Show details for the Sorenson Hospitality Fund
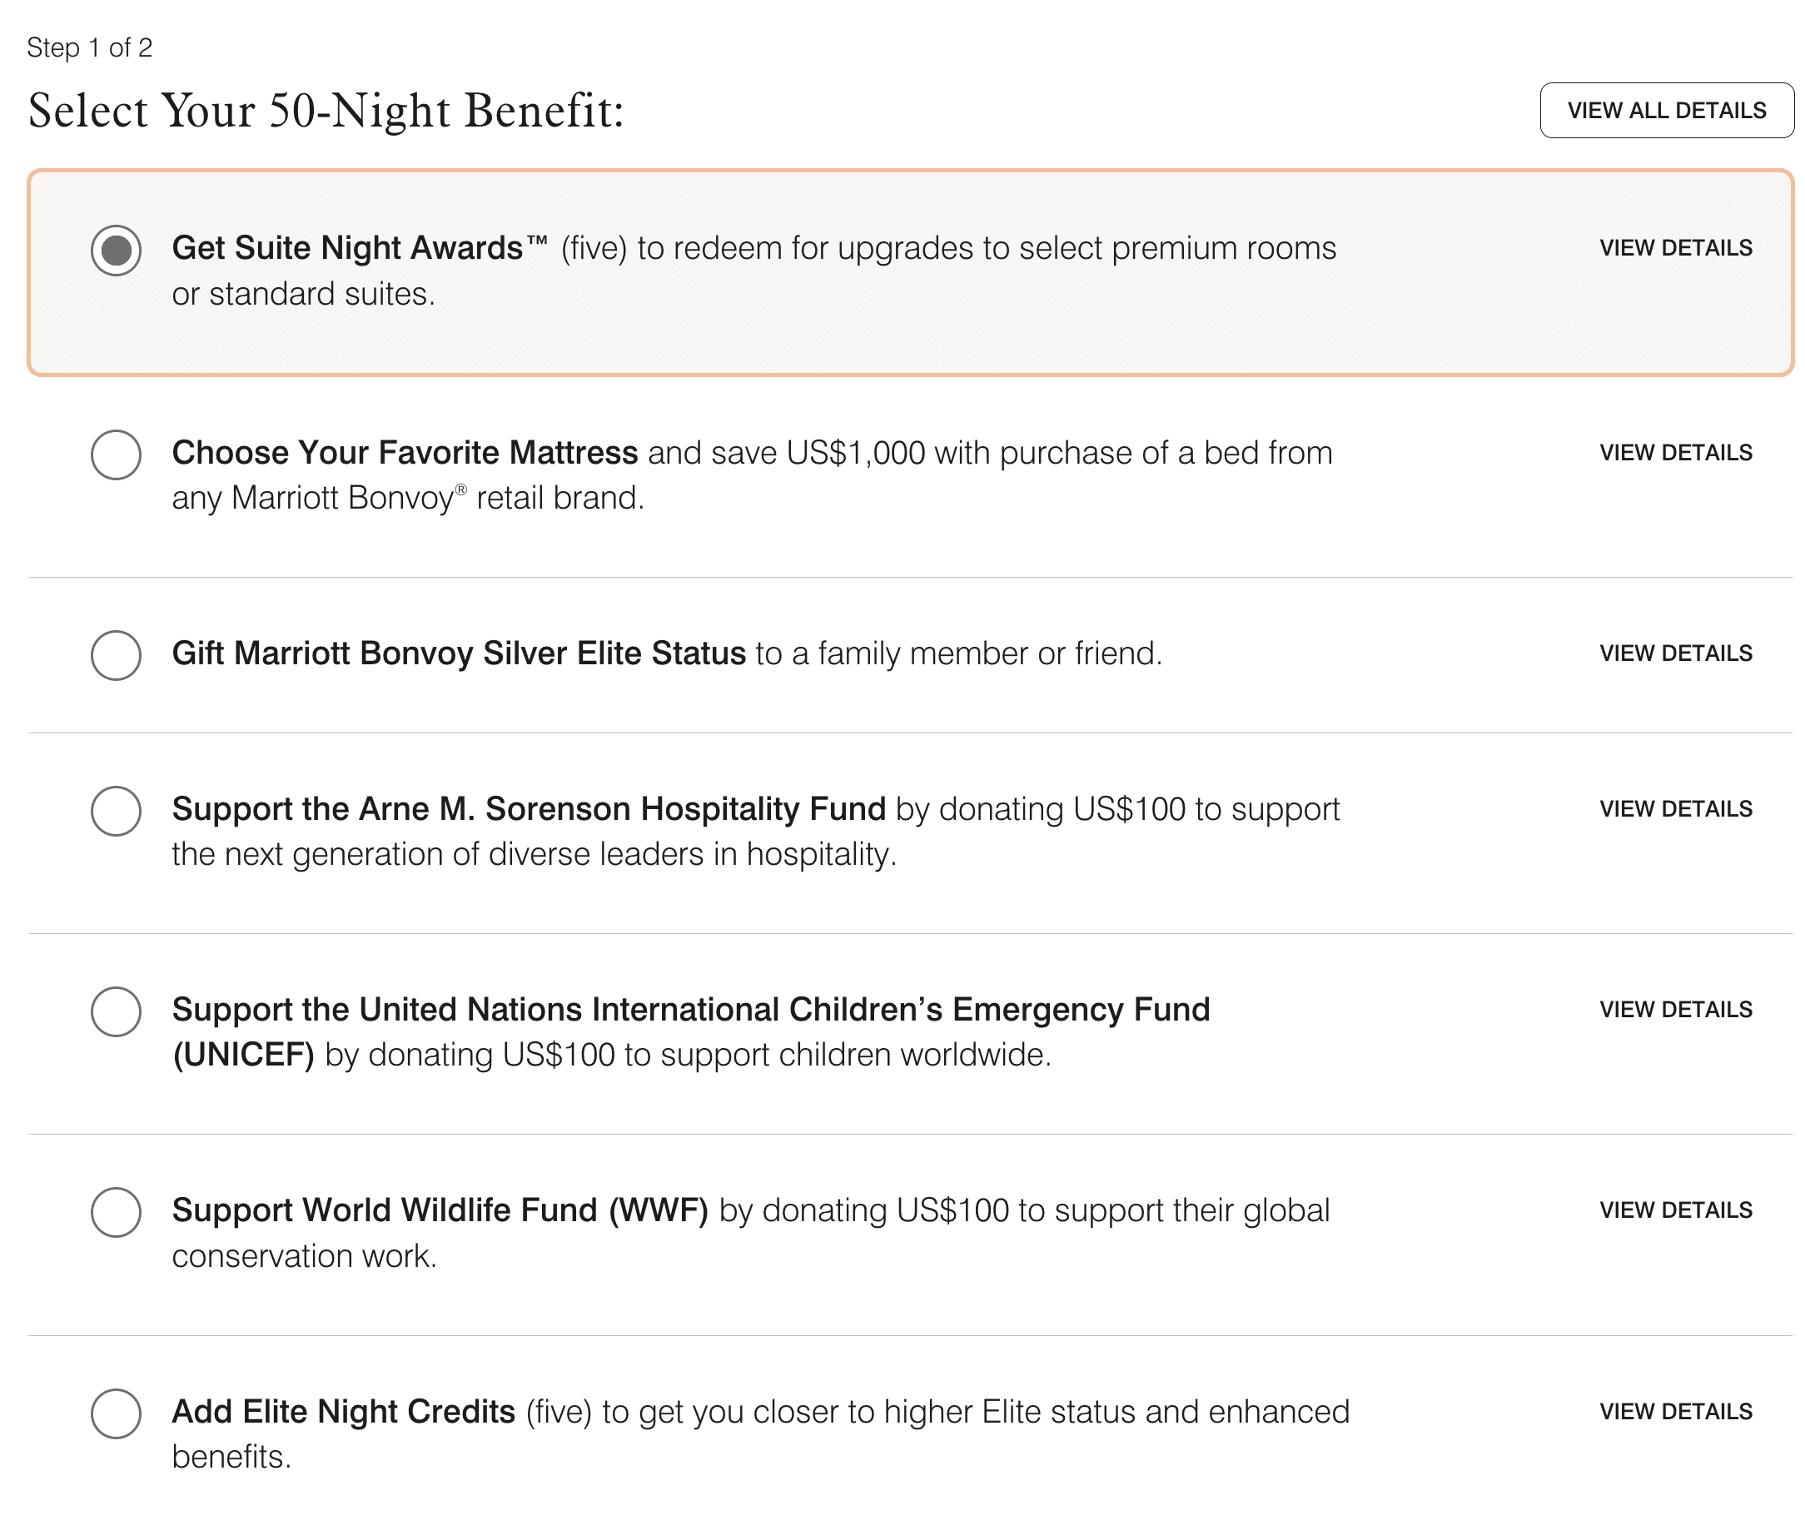This screenshot has width=1805, height=1535. click(1675, 809)
